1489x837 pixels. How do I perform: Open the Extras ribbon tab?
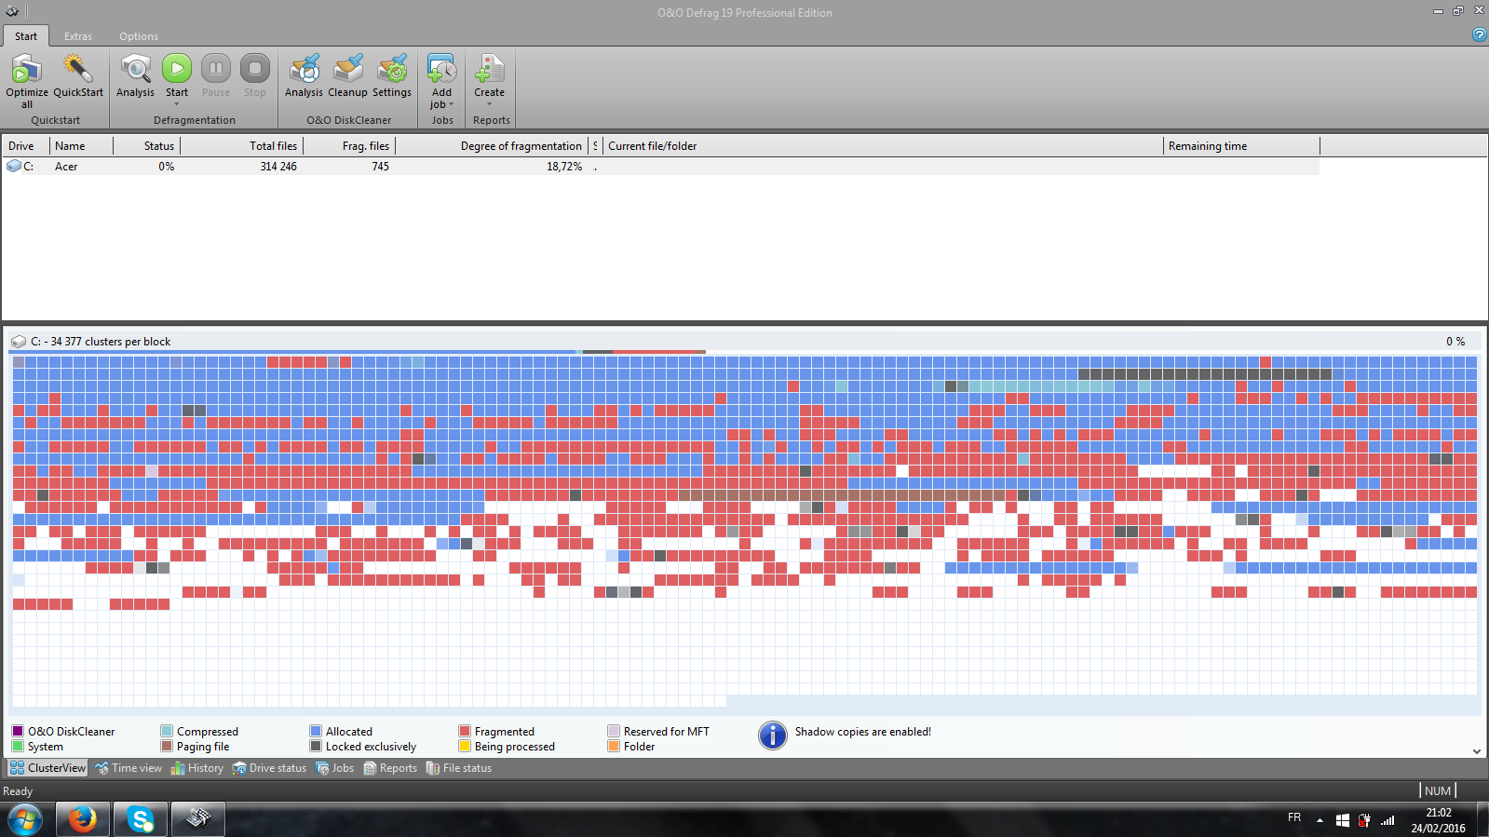[x=78, y=36]
